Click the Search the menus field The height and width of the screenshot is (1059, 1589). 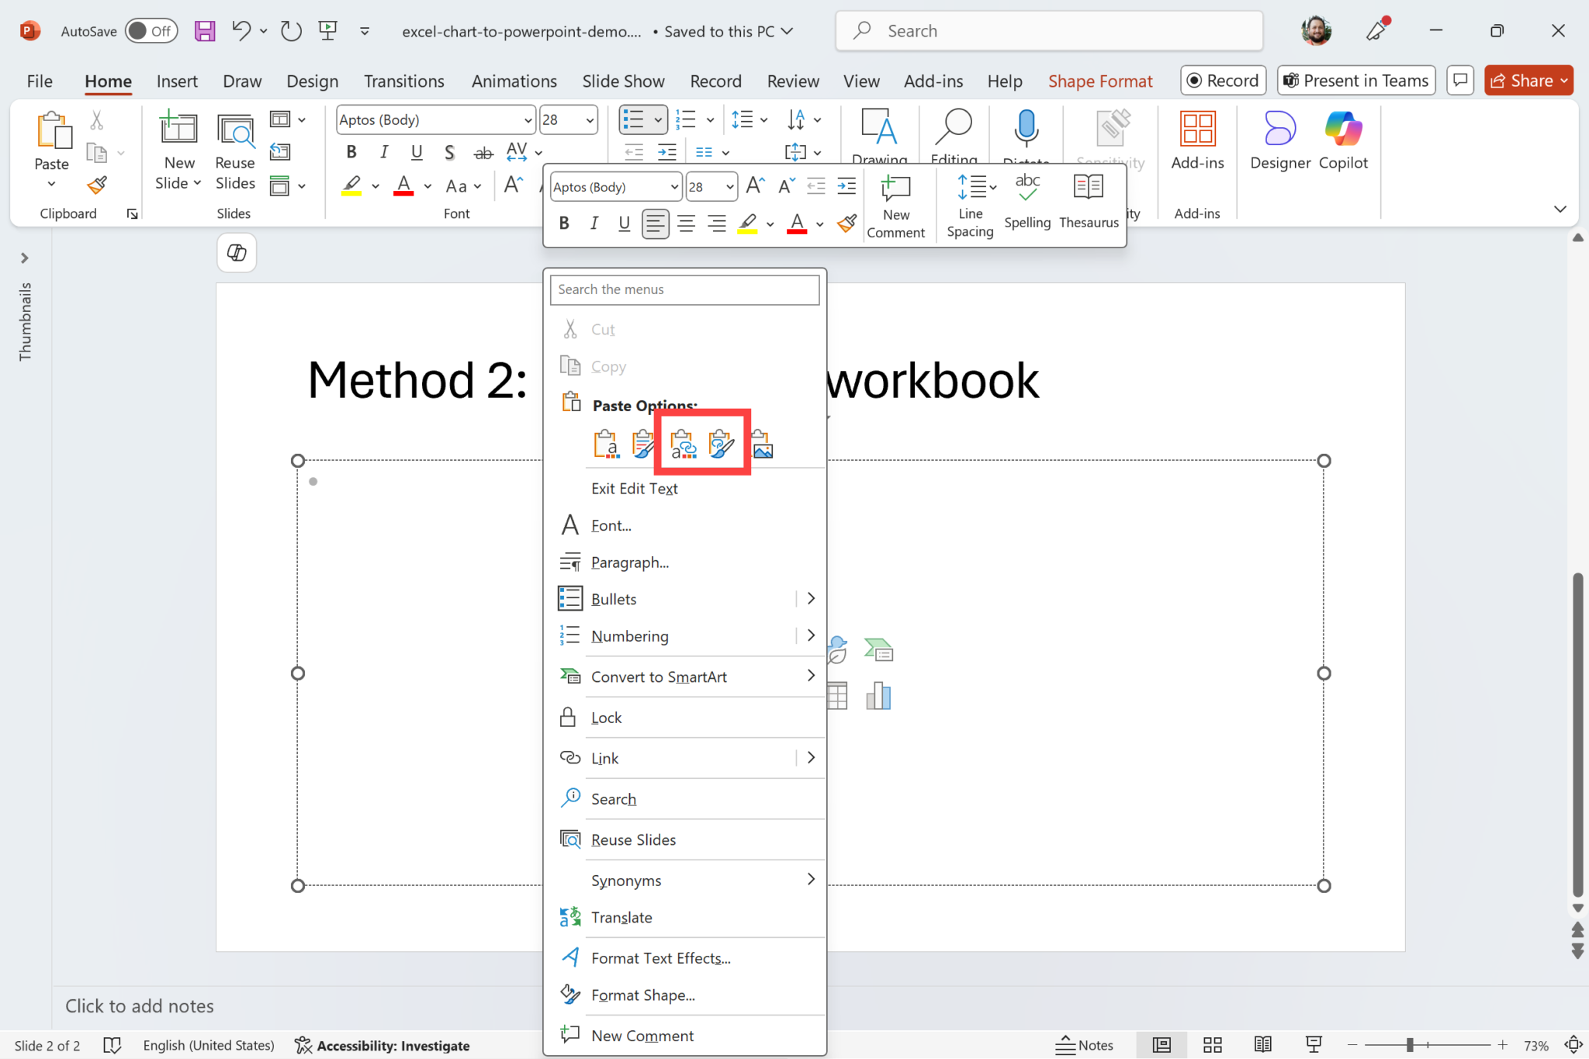[684, 289]
